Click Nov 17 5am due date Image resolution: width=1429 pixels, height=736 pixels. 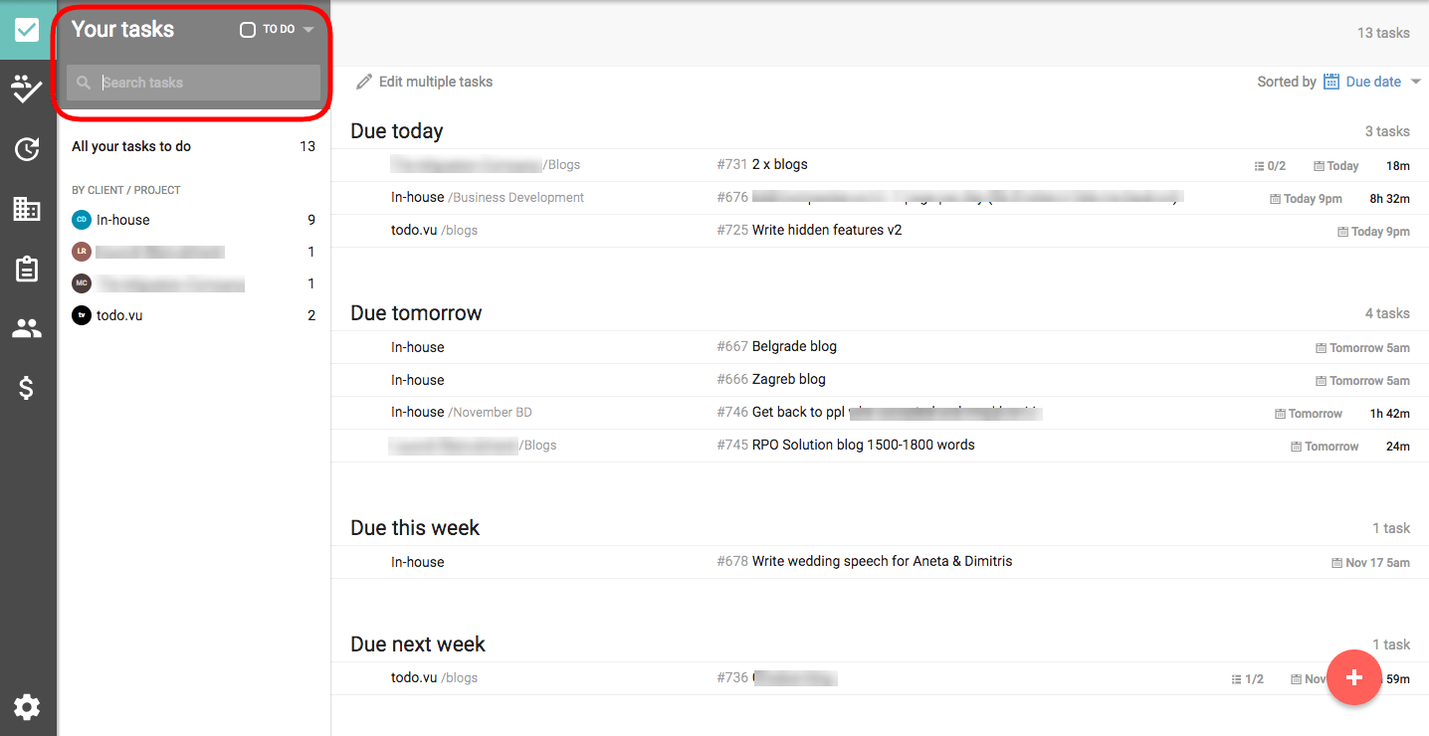tap(1370, 563)
